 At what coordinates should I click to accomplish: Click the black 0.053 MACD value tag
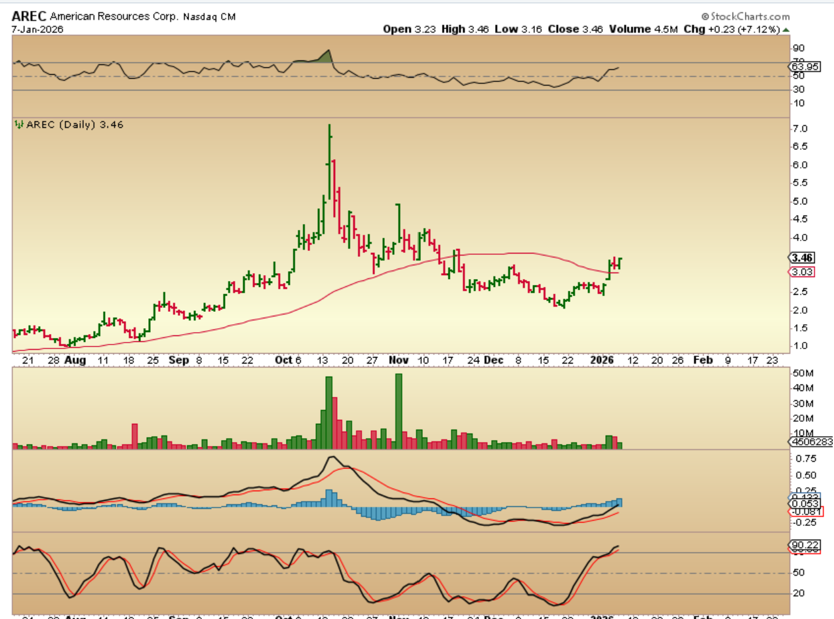click(801, 503)
